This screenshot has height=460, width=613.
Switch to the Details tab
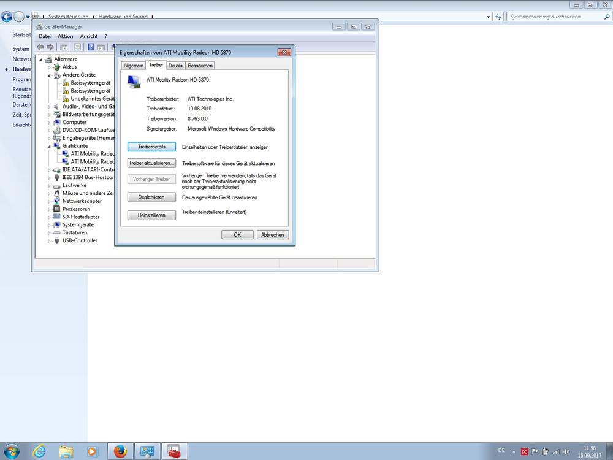(x=175, y=66)
